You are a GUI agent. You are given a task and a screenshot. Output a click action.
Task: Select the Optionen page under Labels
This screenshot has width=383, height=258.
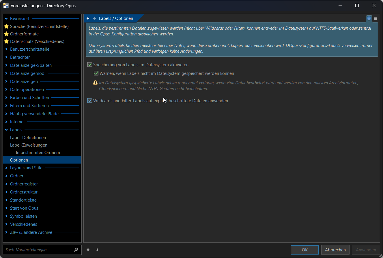pyautogui.click(x=42, y=160)
